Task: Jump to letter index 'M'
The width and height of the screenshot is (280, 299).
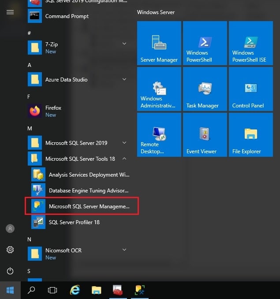Action: pos(30,128)
